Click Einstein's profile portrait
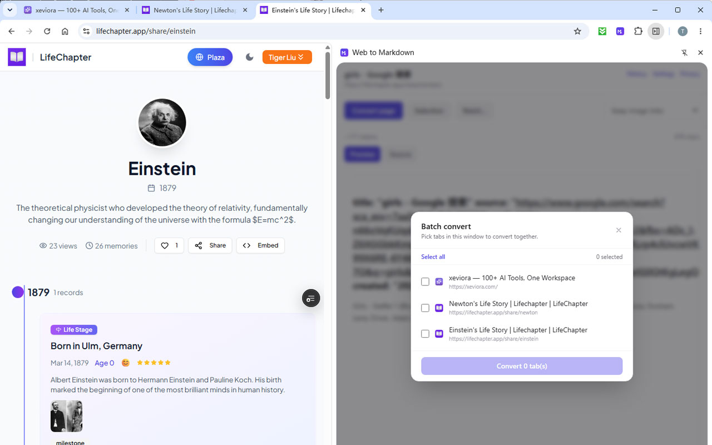 (x=162, y=123)
